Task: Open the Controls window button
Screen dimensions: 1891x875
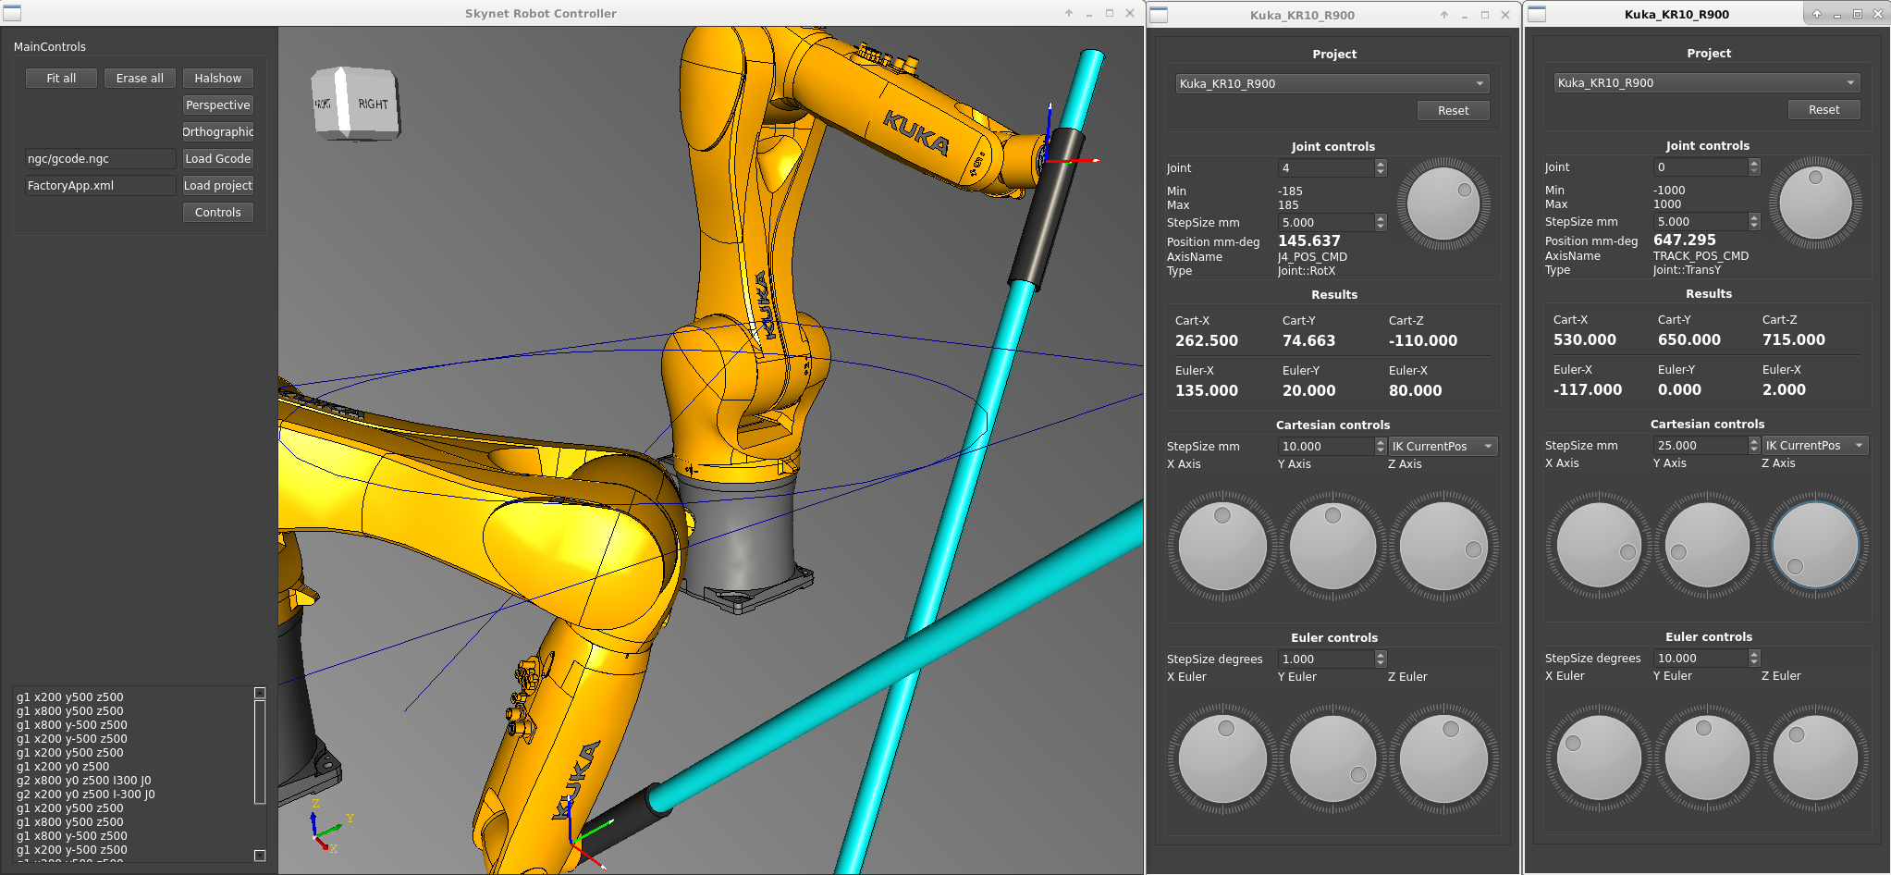Action: (x=218, y=213)
